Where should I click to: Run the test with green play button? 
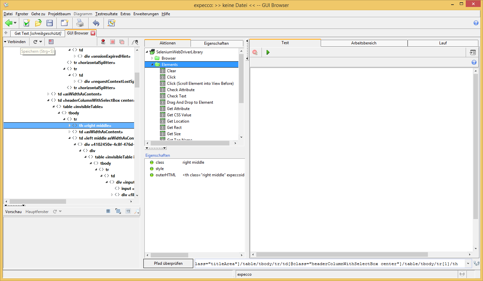point(268,52)
